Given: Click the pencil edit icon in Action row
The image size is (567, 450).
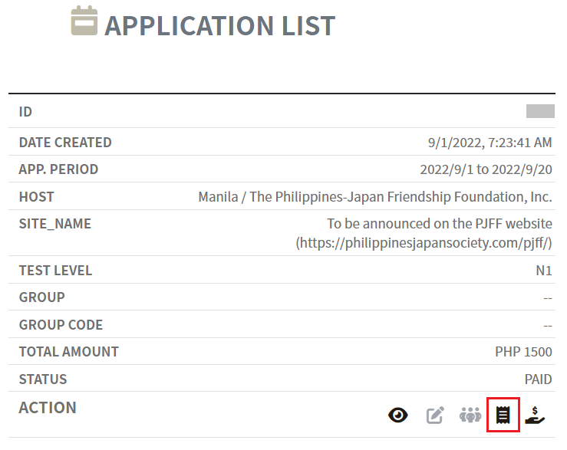Looking at the screenshot, I should 435,416.
